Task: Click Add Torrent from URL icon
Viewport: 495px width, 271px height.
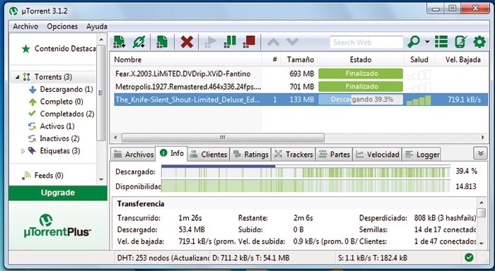Action: (x=139, y=42)
